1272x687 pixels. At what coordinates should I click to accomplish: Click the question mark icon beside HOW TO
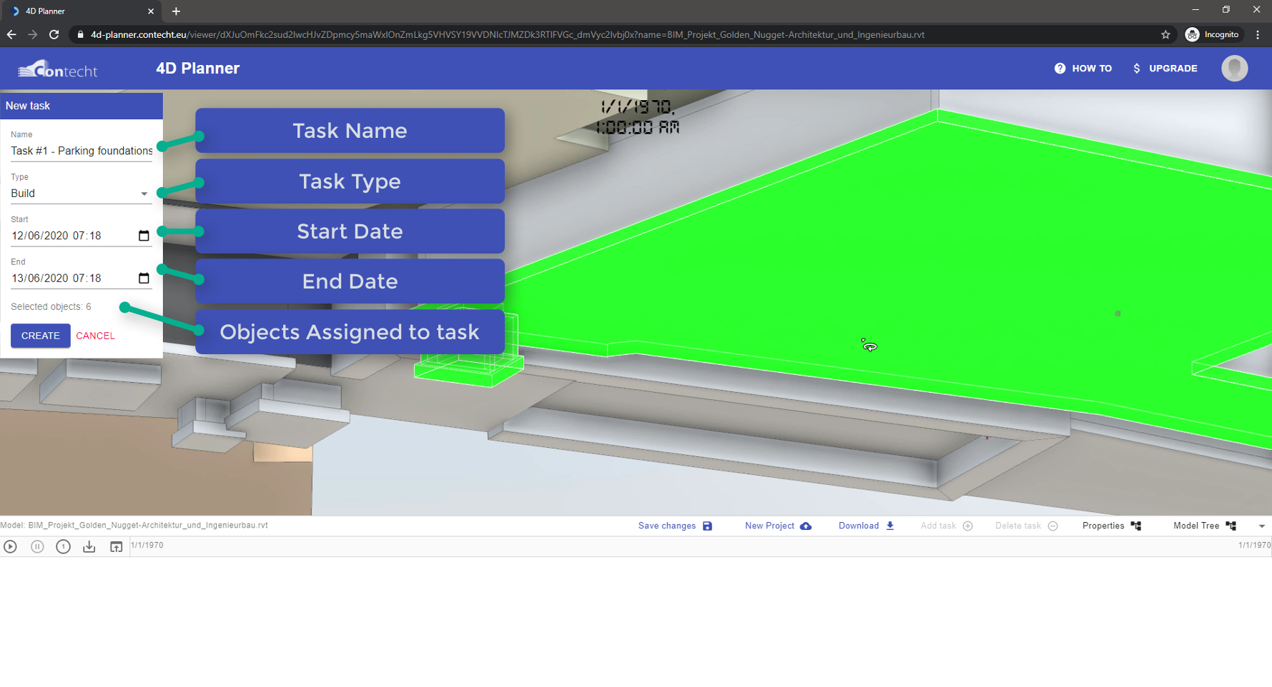pyautogui.click(x=1060, y=69)
